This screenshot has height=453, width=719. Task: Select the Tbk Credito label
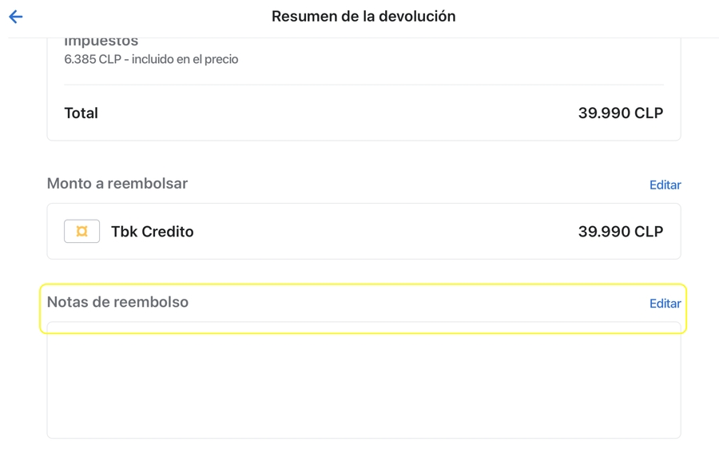(153, 232)
